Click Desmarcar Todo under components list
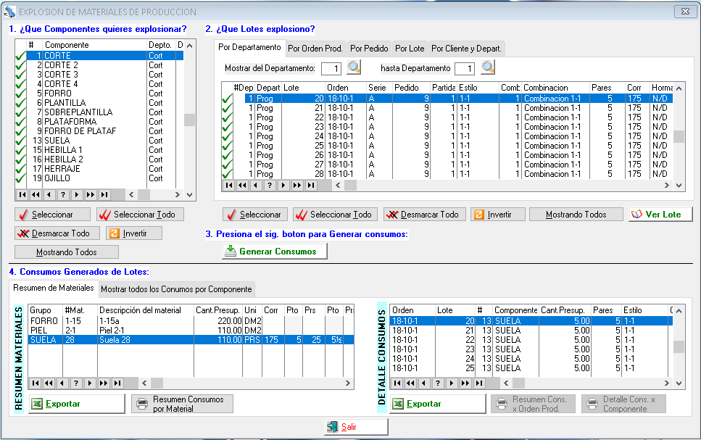This screenshot has height=440, width=701. tap(57, 233)
